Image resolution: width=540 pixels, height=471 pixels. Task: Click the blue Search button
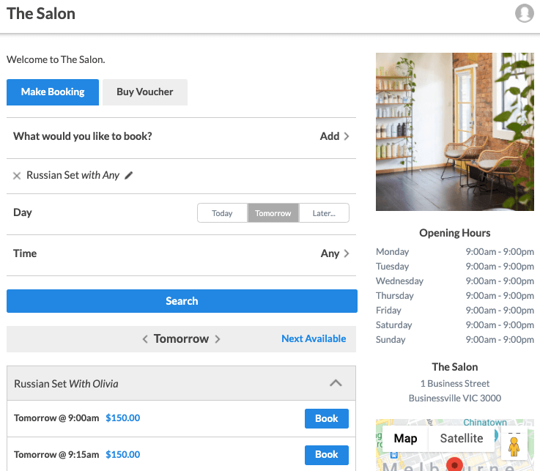pos(182,301)
